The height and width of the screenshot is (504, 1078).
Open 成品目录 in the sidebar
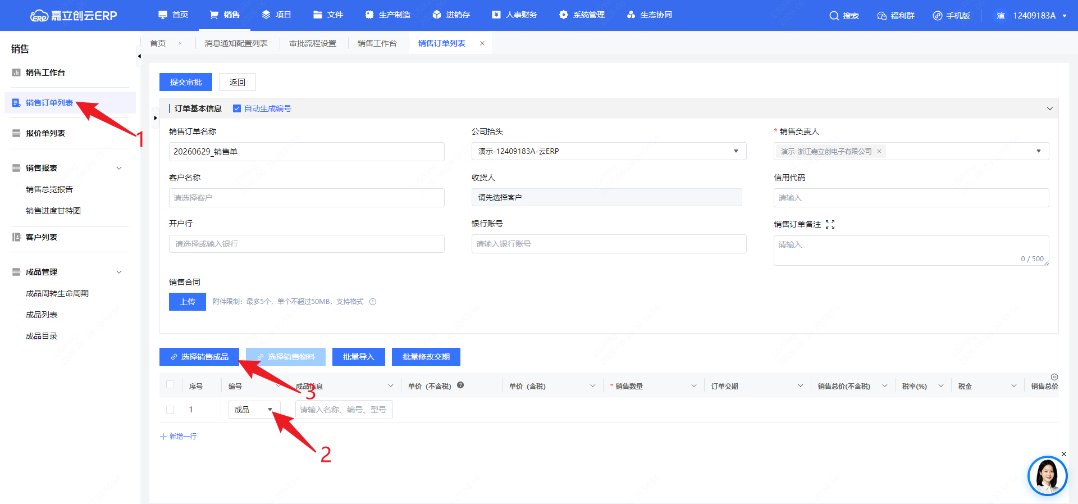coord(42,336)
